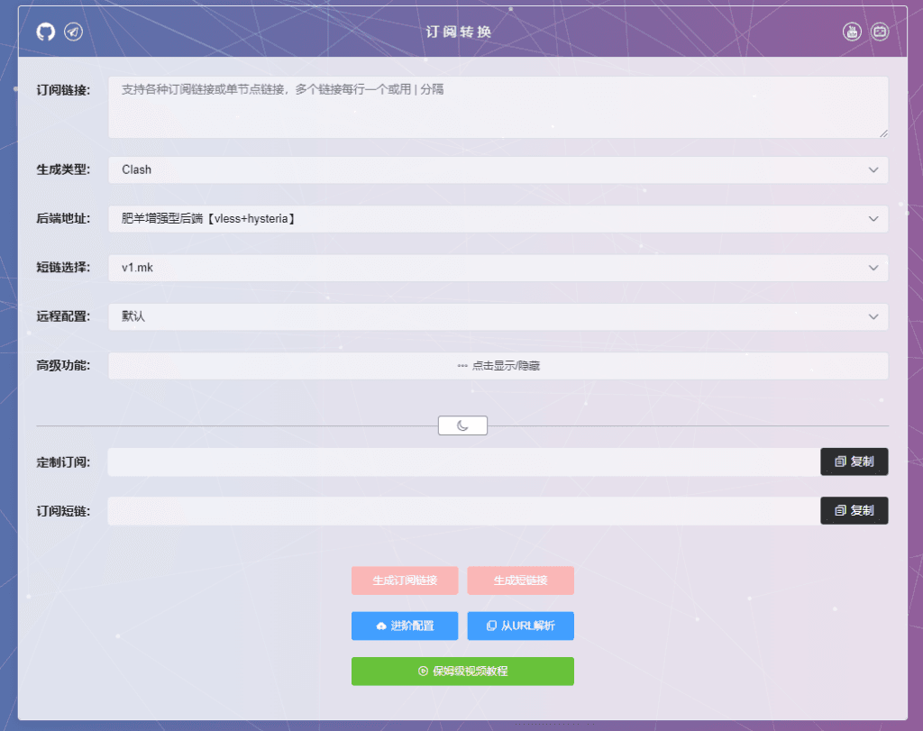Click the 进阶配置 cloud upload button

(405, 626)
